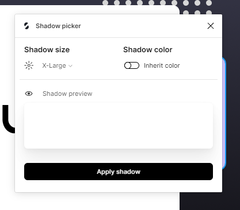Close the Shadow picker dialog with X

pyautogui.click(x=211, y=26)
